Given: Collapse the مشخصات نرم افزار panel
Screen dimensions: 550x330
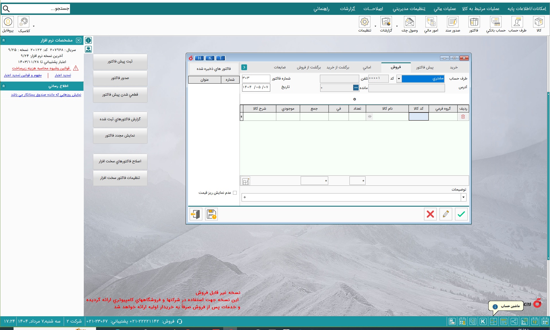Looking at the screenshot, I should click(x=4, y=40).
